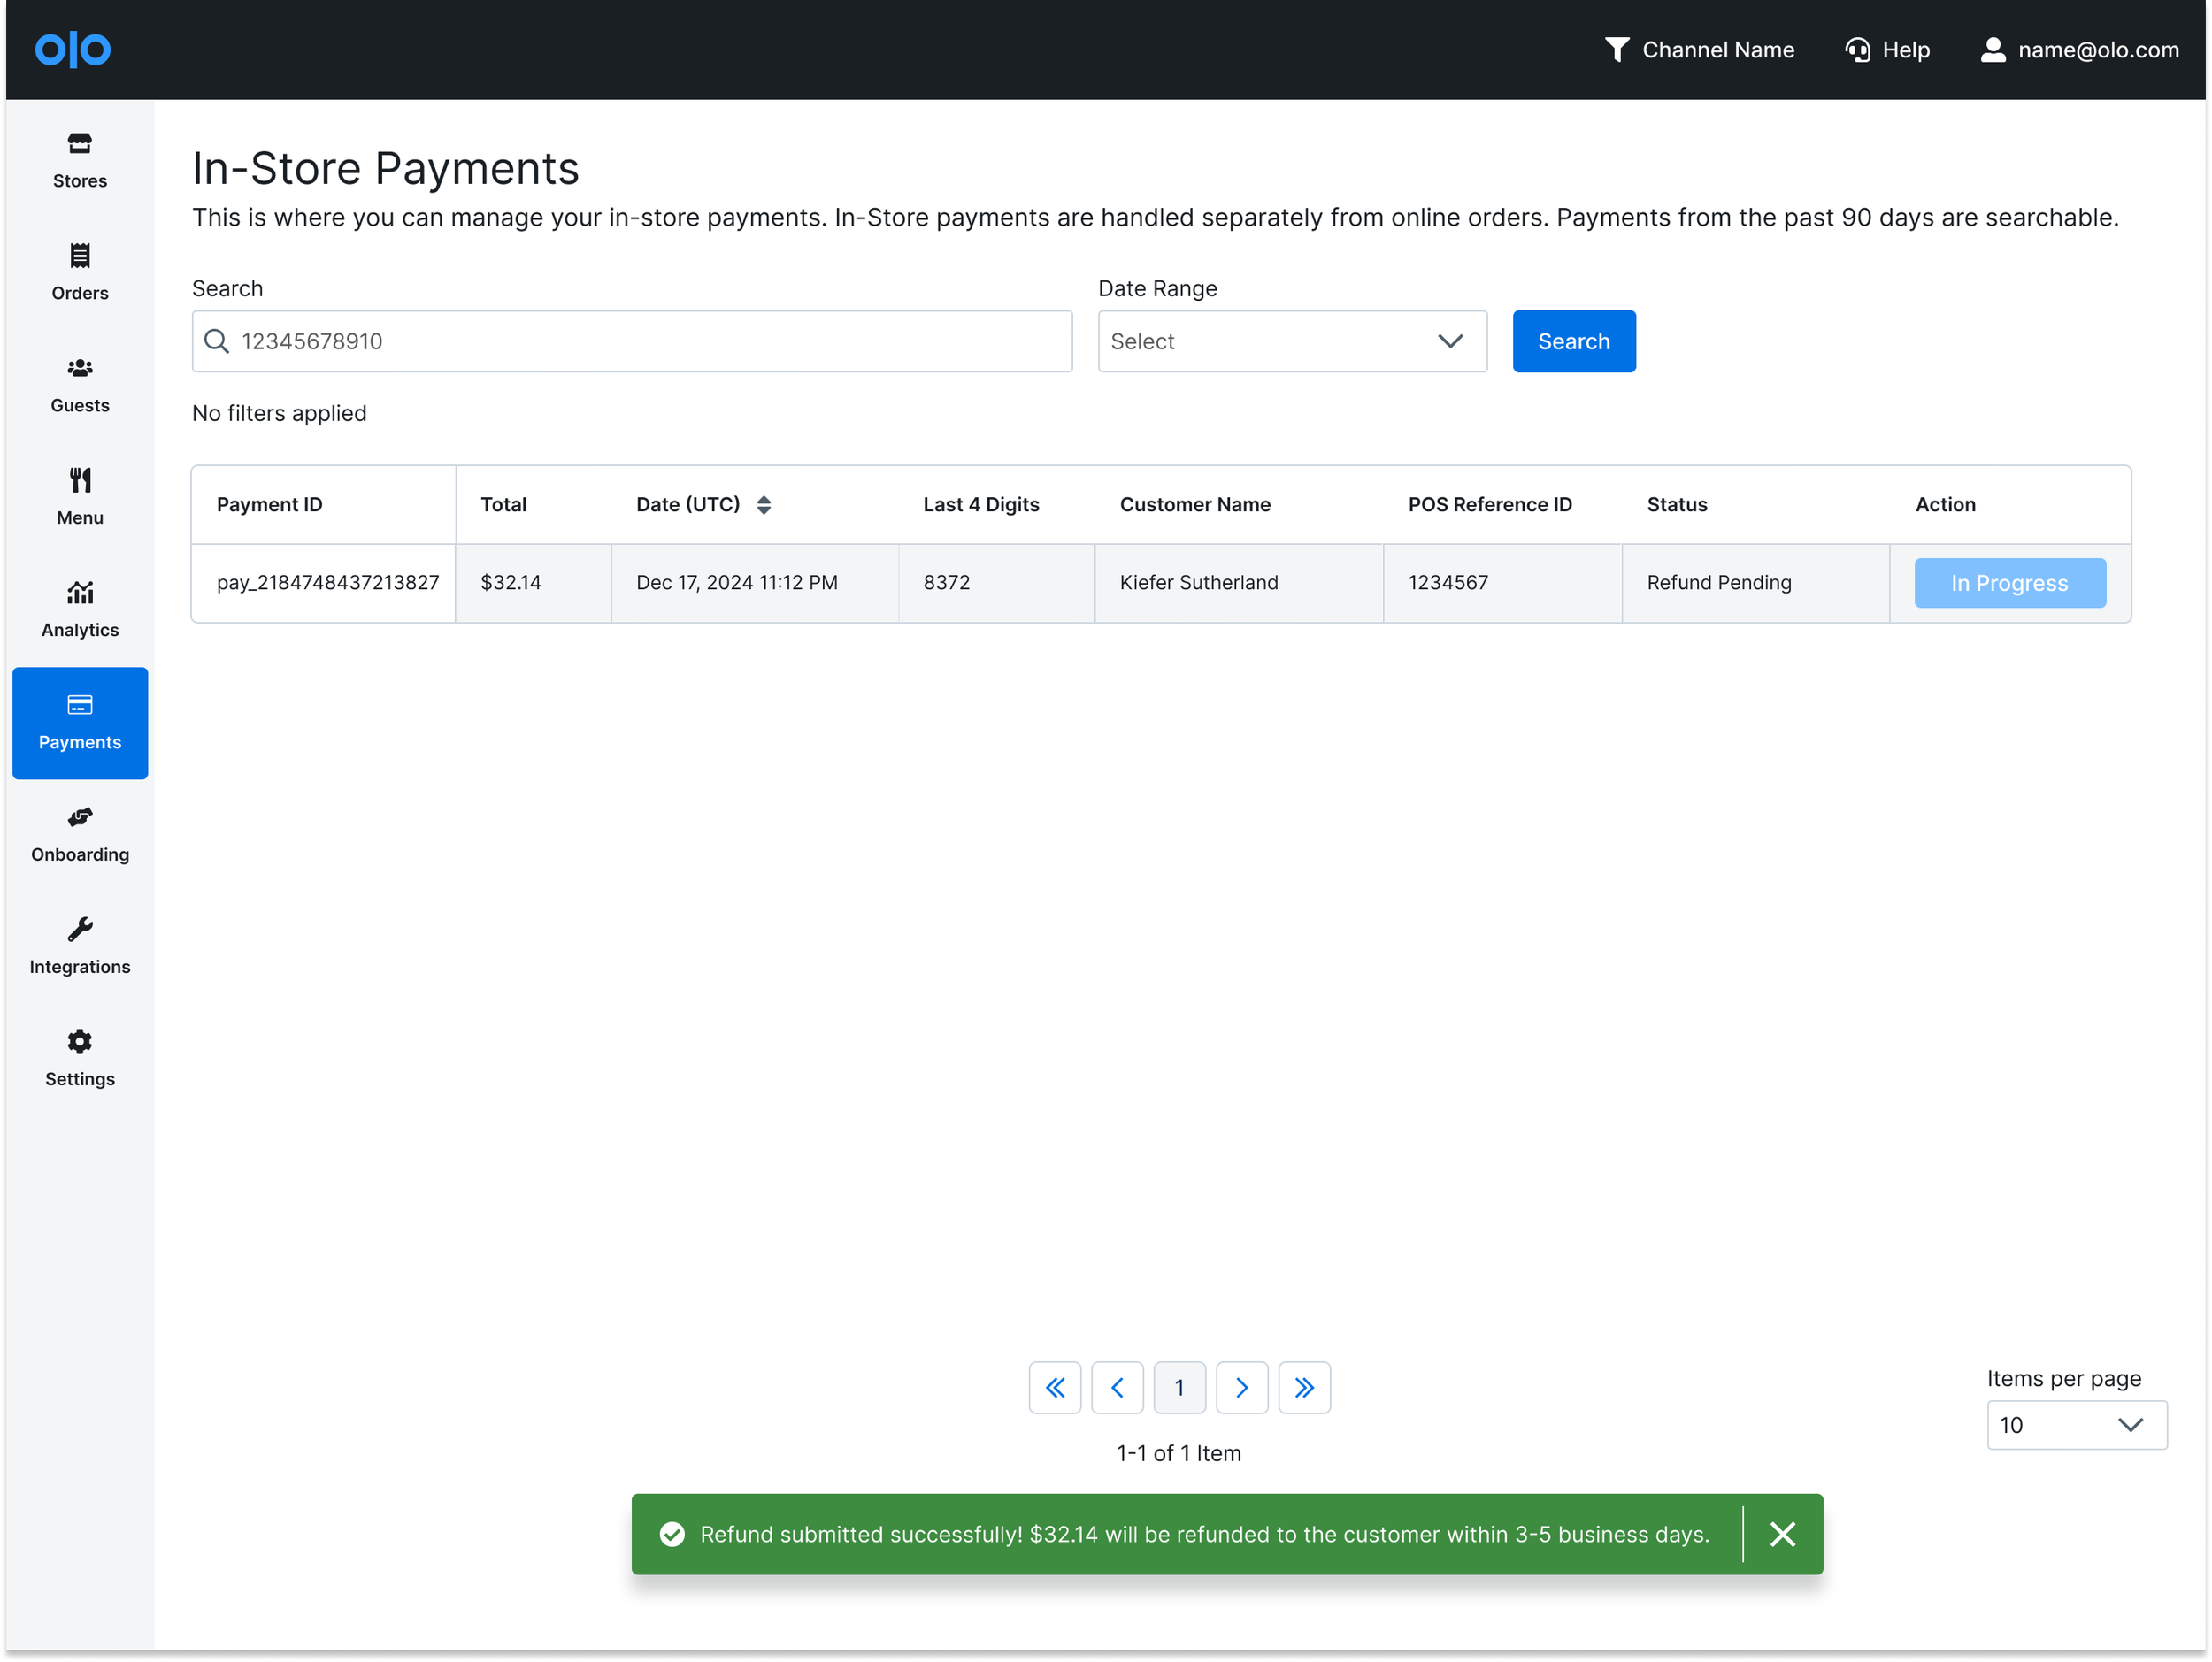Open Stores section in sidebar
Screen dimensions: 2212x1662
(x=80, y=160)
